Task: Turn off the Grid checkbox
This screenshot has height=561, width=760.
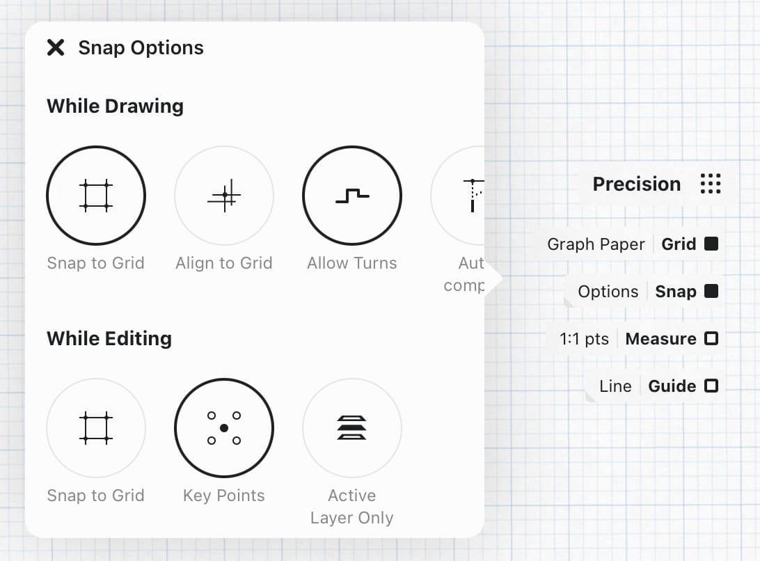Action: [x=711, y=244]
